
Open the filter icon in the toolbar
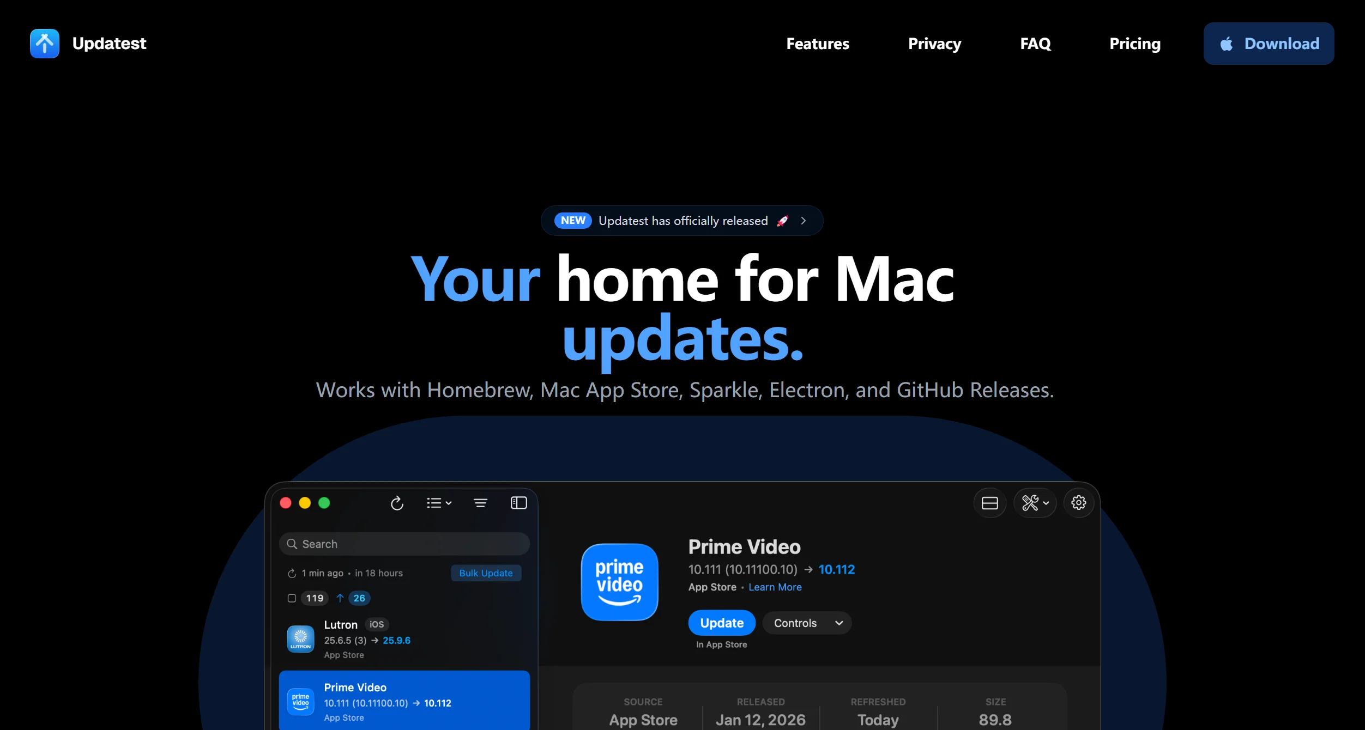(x=480, y=503)
